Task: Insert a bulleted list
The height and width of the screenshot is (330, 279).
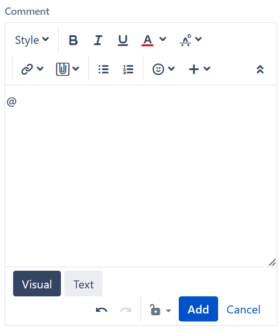Action: 104,69
